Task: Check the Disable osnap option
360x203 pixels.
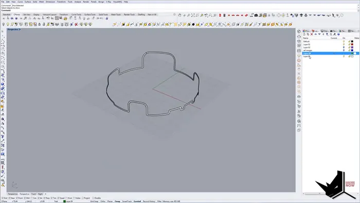Action: (97, 198)
